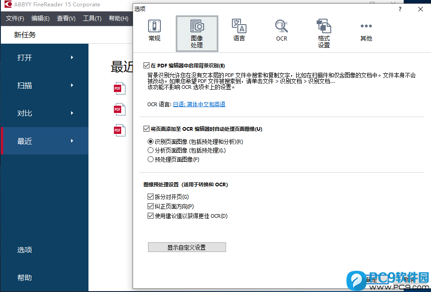The height and width of the screenshot is (292, 431).
Task: Expand the 扫描 submenu arrow
Action: (x=72, y=85)
